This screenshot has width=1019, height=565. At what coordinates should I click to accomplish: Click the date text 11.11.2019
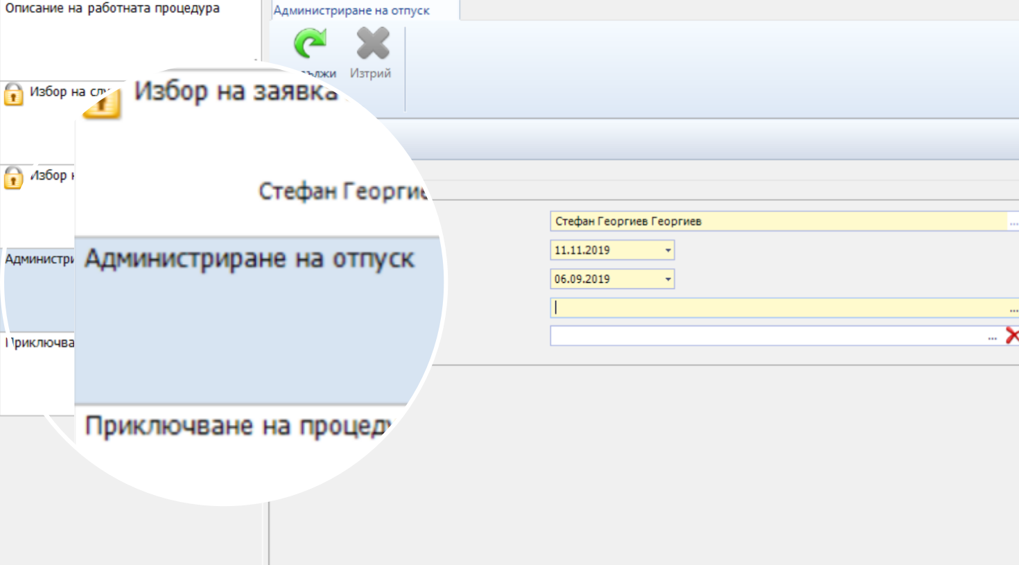click(582, 250)
